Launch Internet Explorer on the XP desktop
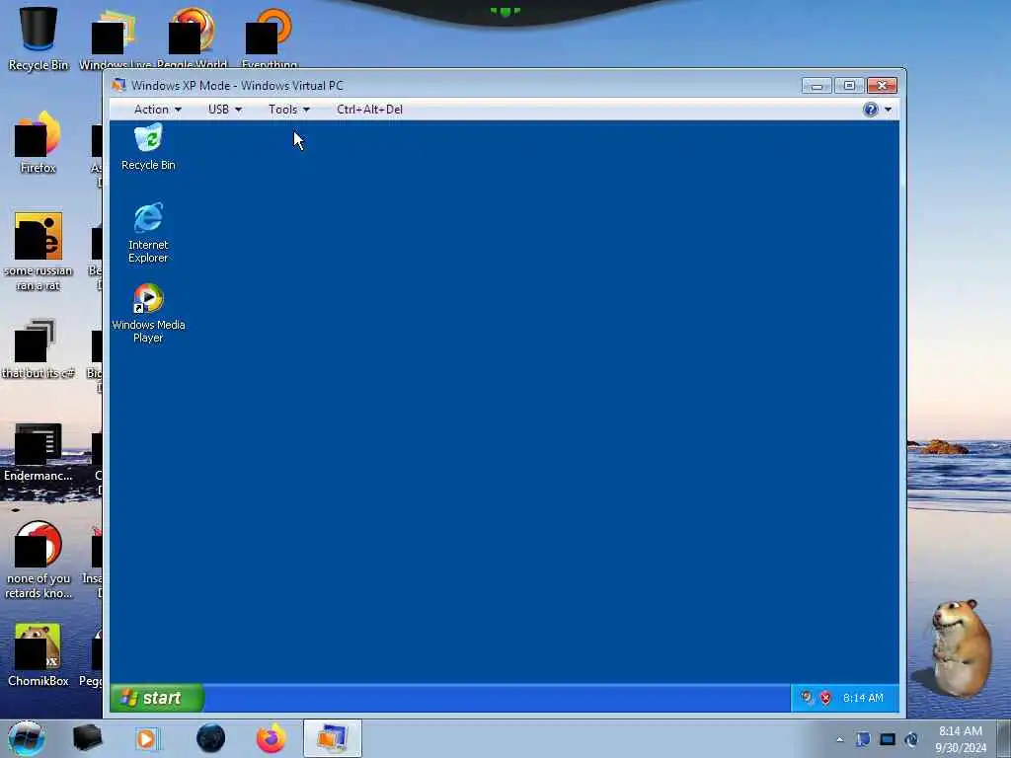 click(148, 233)
